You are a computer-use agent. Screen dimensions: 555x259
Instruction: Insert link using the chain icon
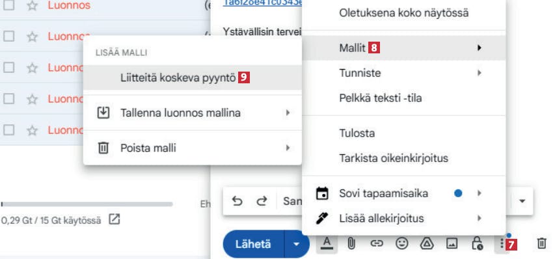(377, 243)
